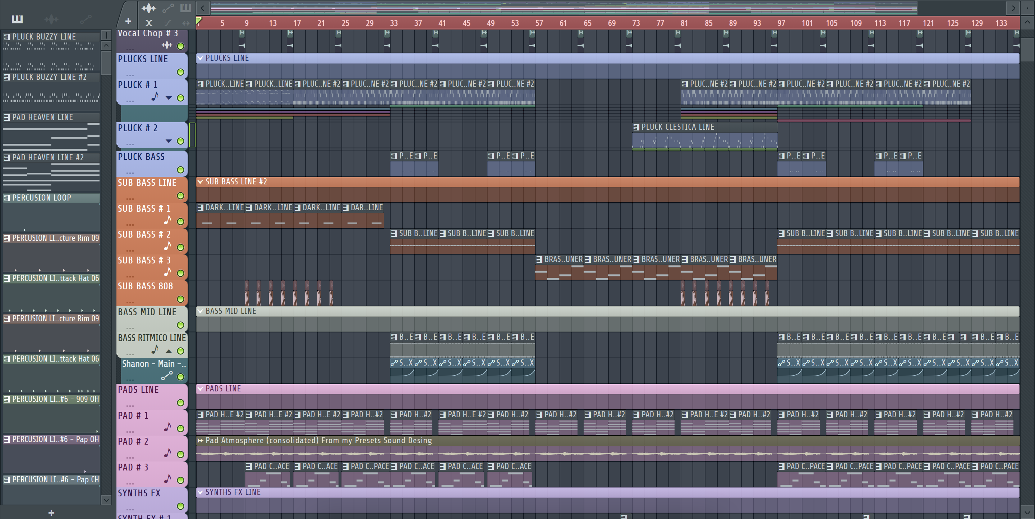This screenshot has width=1035, height=519.
Task: Click the note icon on SUB BASS # 3 track
Action: point(167,272)
